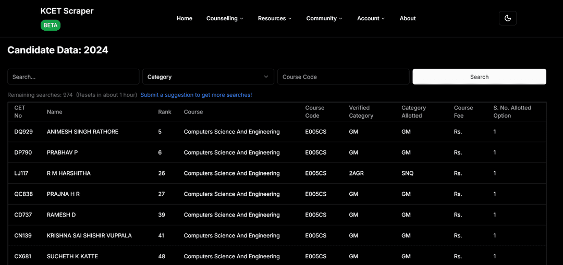
Task: Open the Account menu
Action: (371, 18)
